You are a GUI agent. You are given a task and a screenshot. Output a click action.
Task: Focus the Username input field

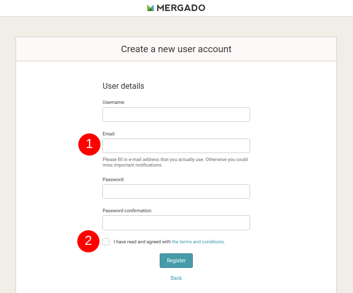[176, 115]
